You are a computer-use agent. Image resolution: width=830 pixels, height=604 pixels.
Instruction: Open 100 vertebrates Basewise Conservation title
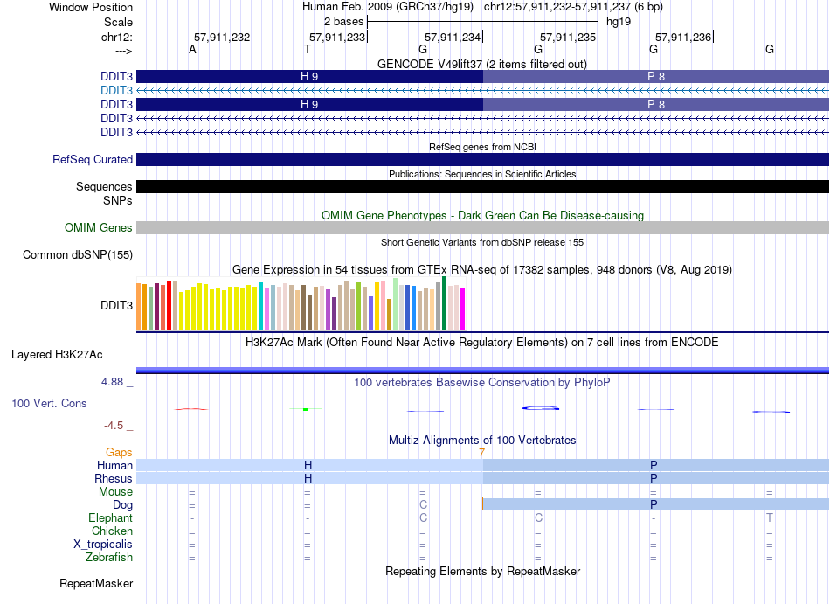click(x=482, y=382)
